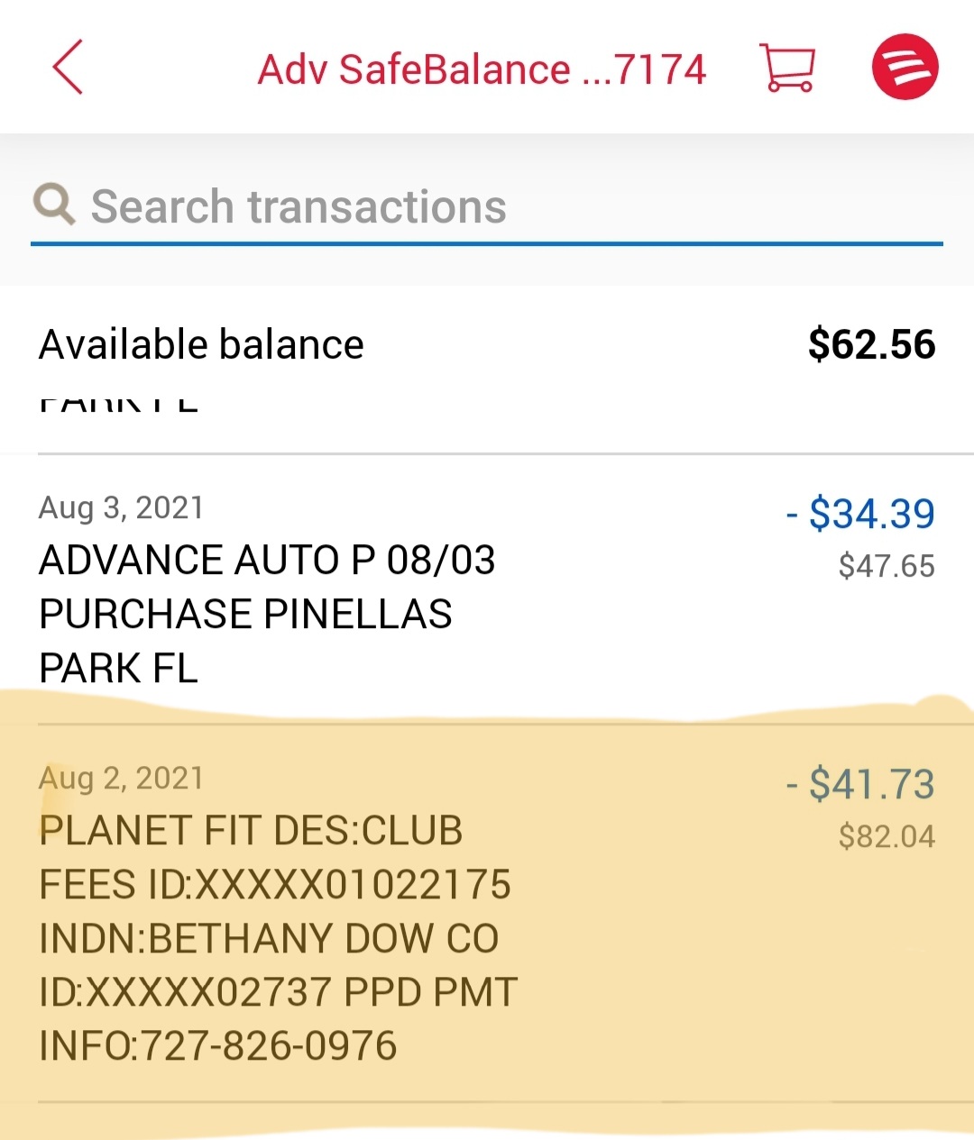Tap the $47.65 running balance
Viewport: 974px width, 1140px height.
886,566
